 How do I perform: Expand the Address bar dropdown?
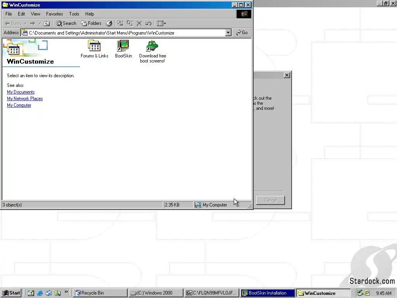pyautogui.click(x=228, y=33)
